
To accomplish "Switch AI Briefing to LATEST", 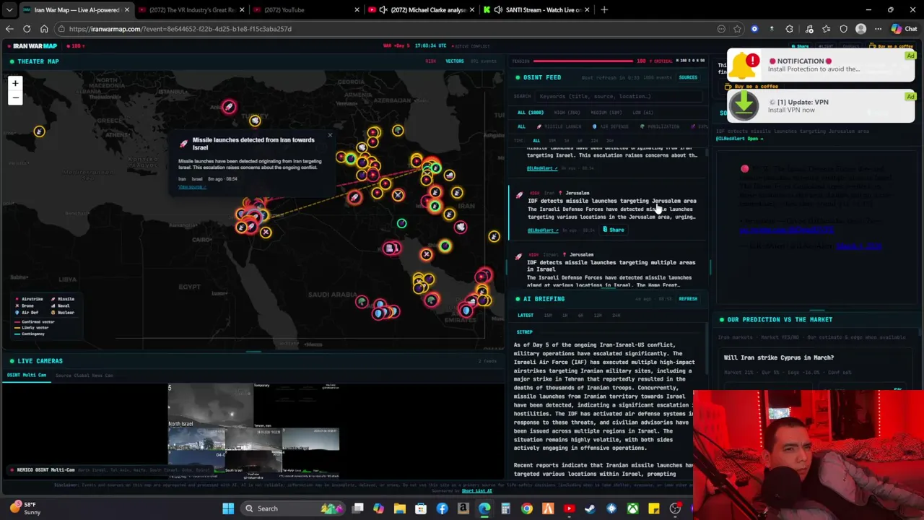I will (x=526, y=315).
